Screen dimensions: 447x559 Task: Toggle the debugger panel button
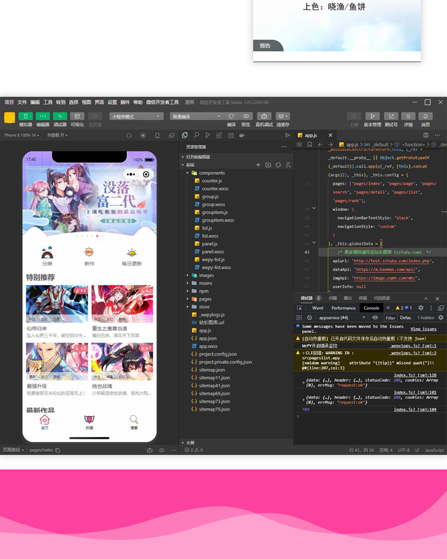(60, 116)
